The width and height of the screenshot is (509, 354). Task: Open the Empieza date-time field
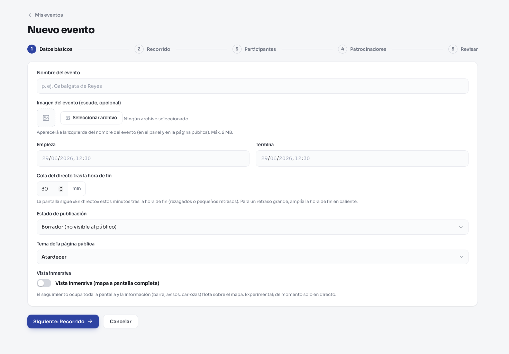tap(143, 158)
